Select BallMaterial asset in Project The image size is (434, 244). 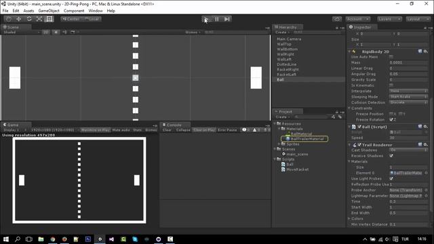[x=301, y=134]
